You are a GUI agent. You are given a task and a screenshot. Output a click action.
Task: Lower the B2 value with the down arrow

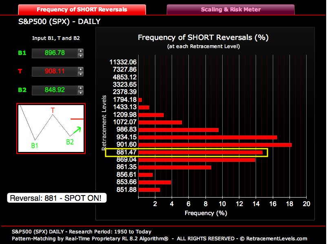pos(81,92)
